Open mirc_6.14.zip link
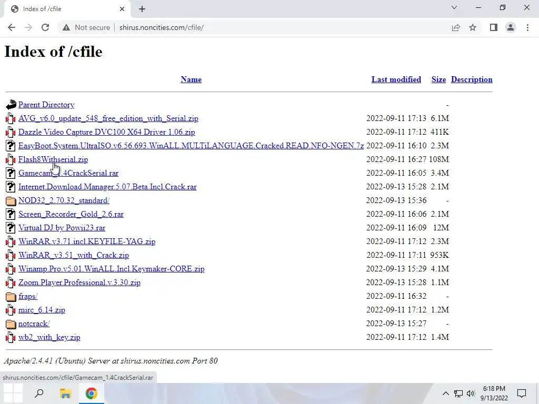The image size is (539, 404). click(42, 310)
